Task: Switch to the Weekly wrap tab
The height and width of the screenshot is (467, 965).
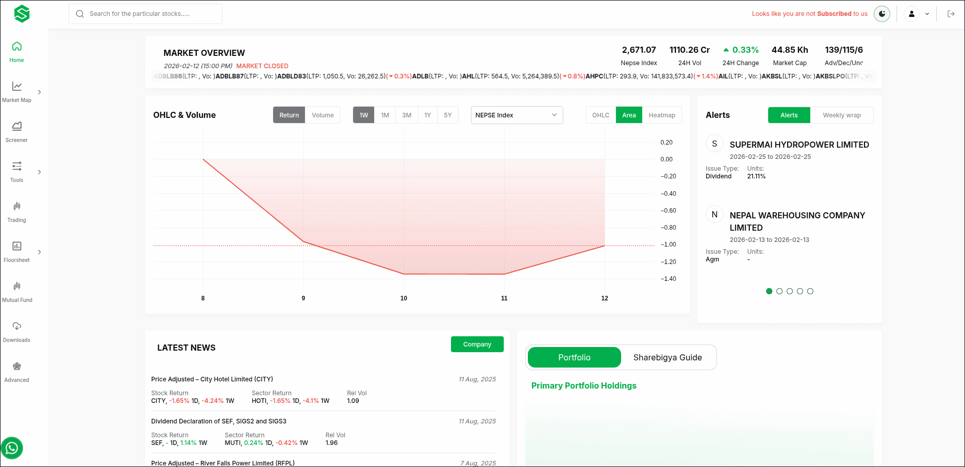Action: click(841, 115)
